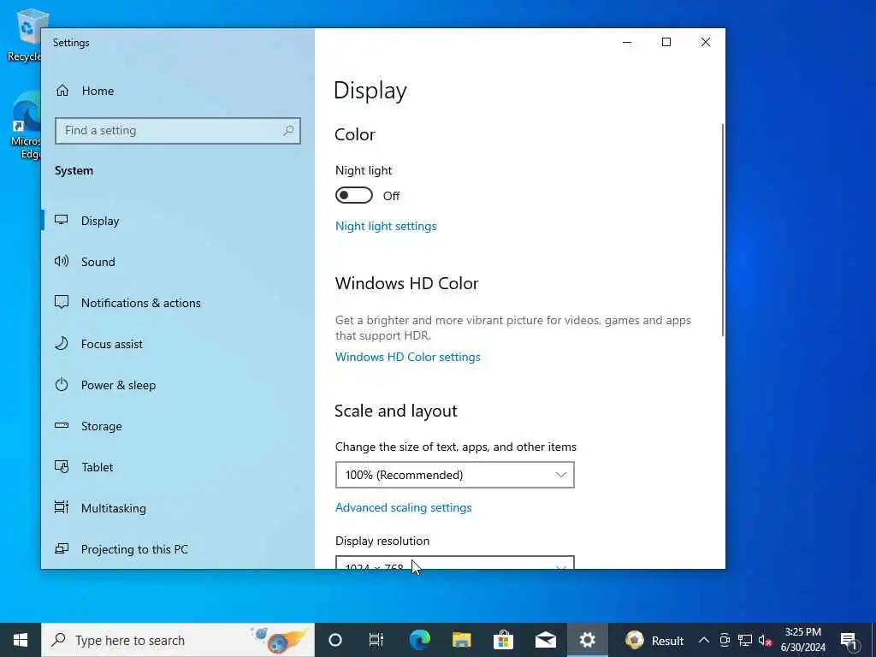Show hidden system tray icons
876x657 pixels.
coord(704,640)
